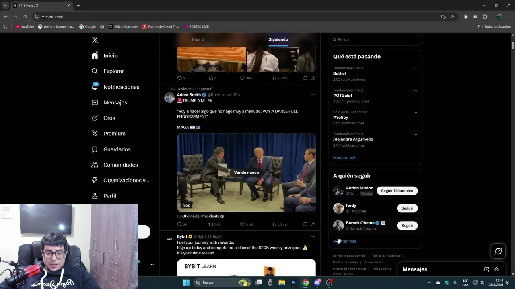515x289 pixels.
Task: Open Perfil in sidebar
Action: pos(104,196)
